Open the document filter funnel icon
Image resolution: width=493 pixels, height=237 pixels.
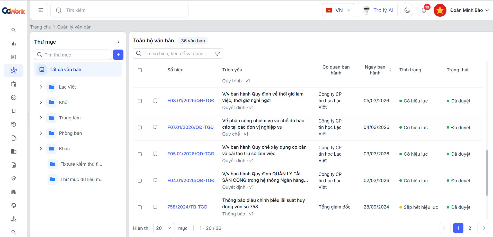pyautogui.click(x=217, y=54)
